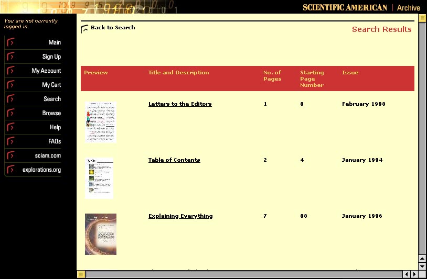Click the arrow icon beside My Account

click(10, 71)
